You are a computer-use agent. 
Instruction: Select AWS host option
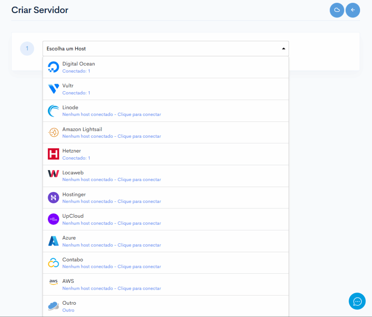coord(166,285)
